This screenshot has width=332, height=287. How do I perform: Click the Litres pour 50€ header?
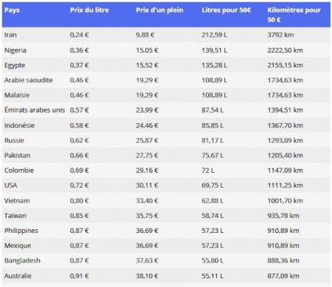[x=226, y=10]
